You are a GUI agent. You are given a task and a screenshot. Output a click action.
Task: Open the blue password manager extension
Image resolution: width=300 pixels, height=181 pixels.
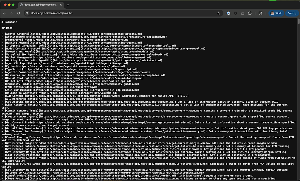[229, 13]
